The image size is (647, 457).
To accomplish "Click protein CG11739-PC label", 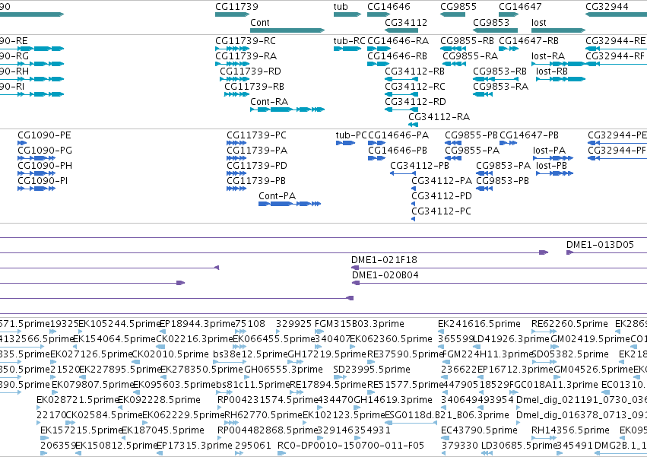I will coord(256,135).
